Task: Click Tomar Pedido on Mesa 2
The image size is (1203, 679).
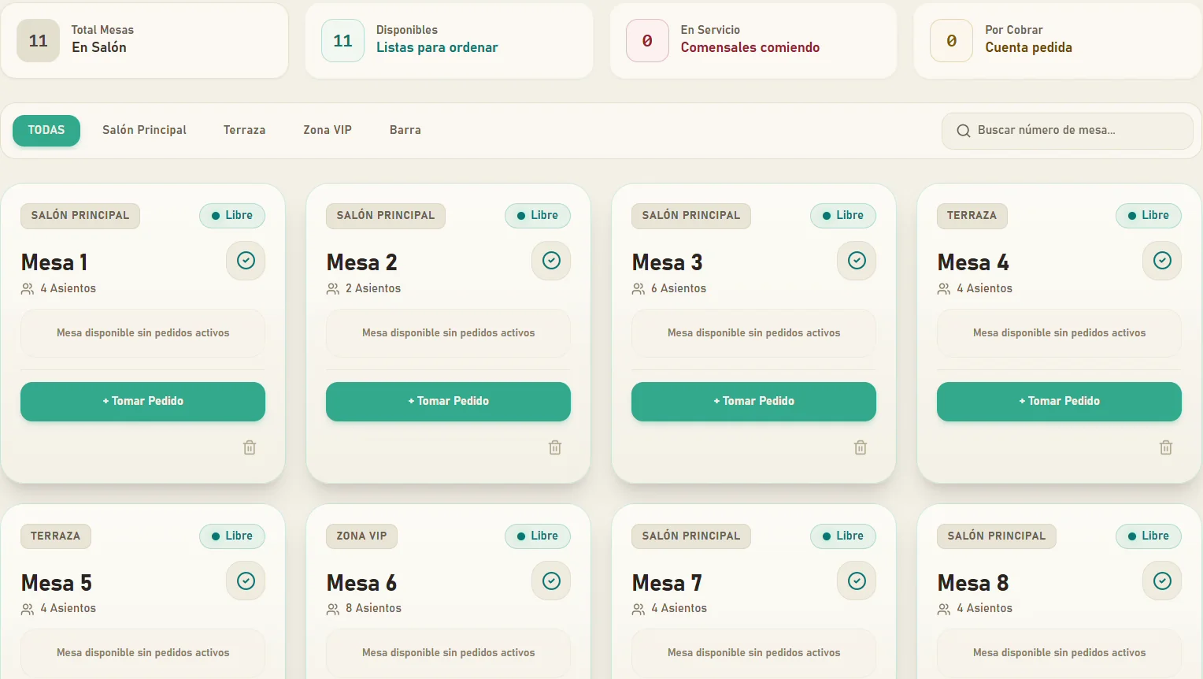Action: [x=448, y=402]
